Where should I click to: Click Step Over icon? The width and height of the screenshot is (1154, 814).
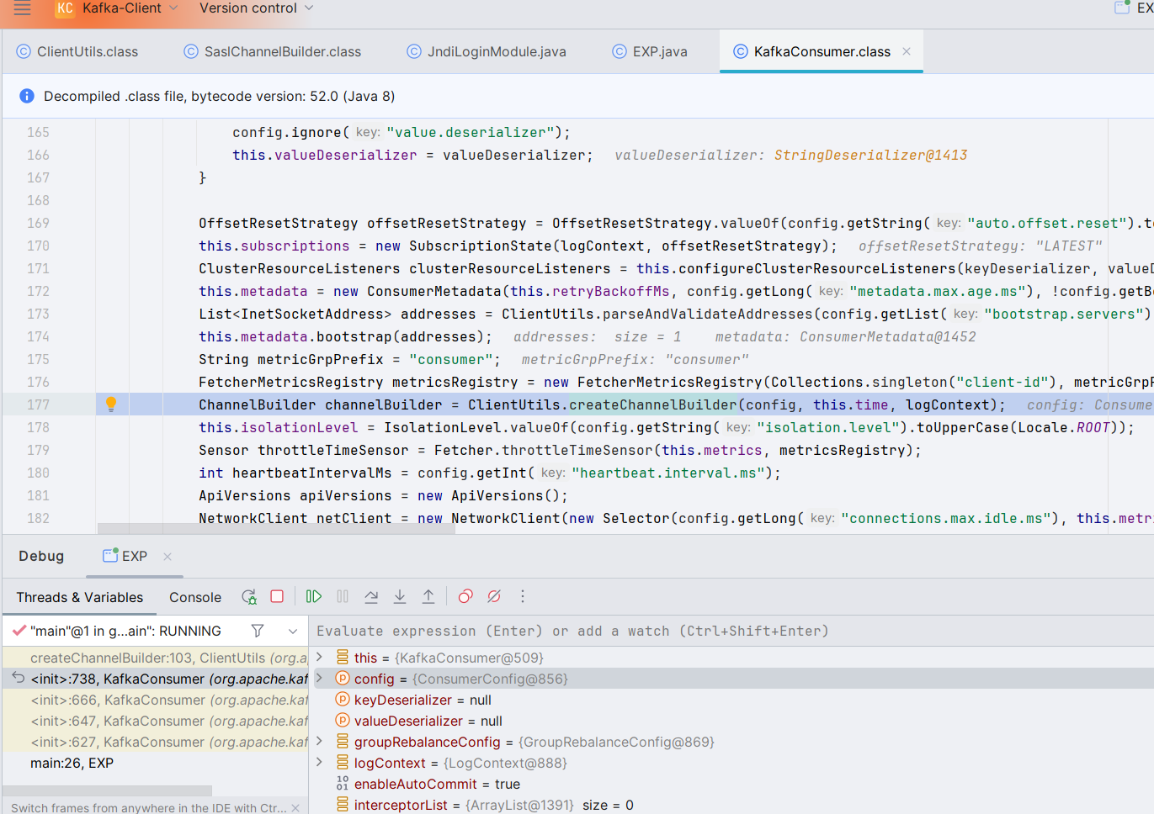pyautogui.click(x=371, y=596)
